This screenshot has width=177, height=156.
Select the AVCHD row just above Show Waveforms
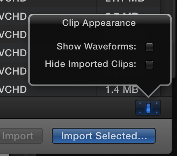click(13, 35)
